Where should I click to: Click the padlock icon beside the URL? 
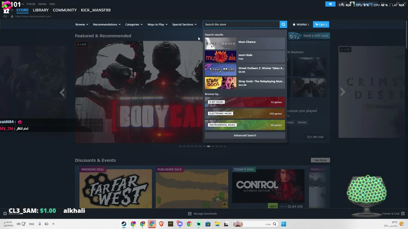[x=12, y=16]
